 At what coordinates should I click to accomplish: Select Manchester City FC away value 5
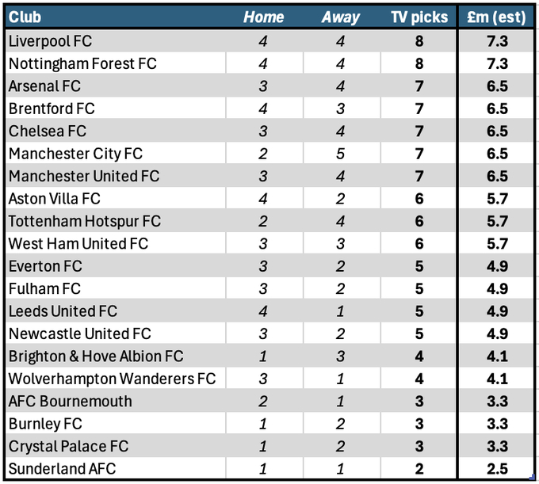click(342, 154)
